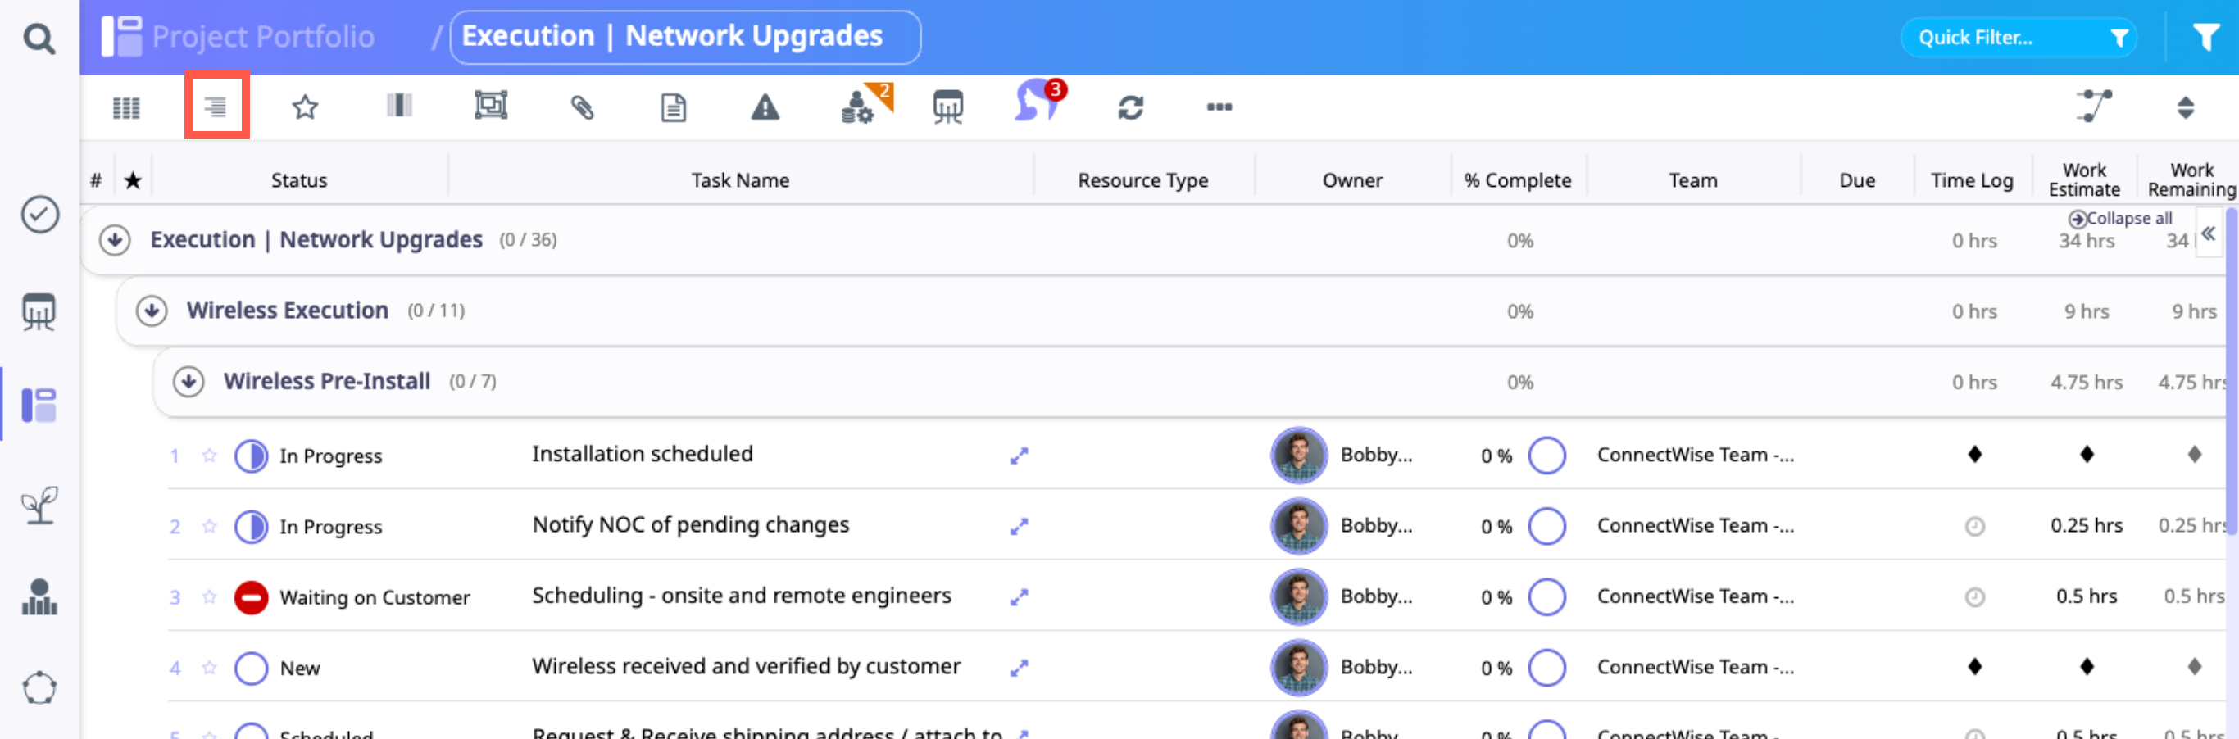Sort by the Task Name column header
Image resolution: width=2239 pixels, height=739 pixels.
click(x=740, y=180)
